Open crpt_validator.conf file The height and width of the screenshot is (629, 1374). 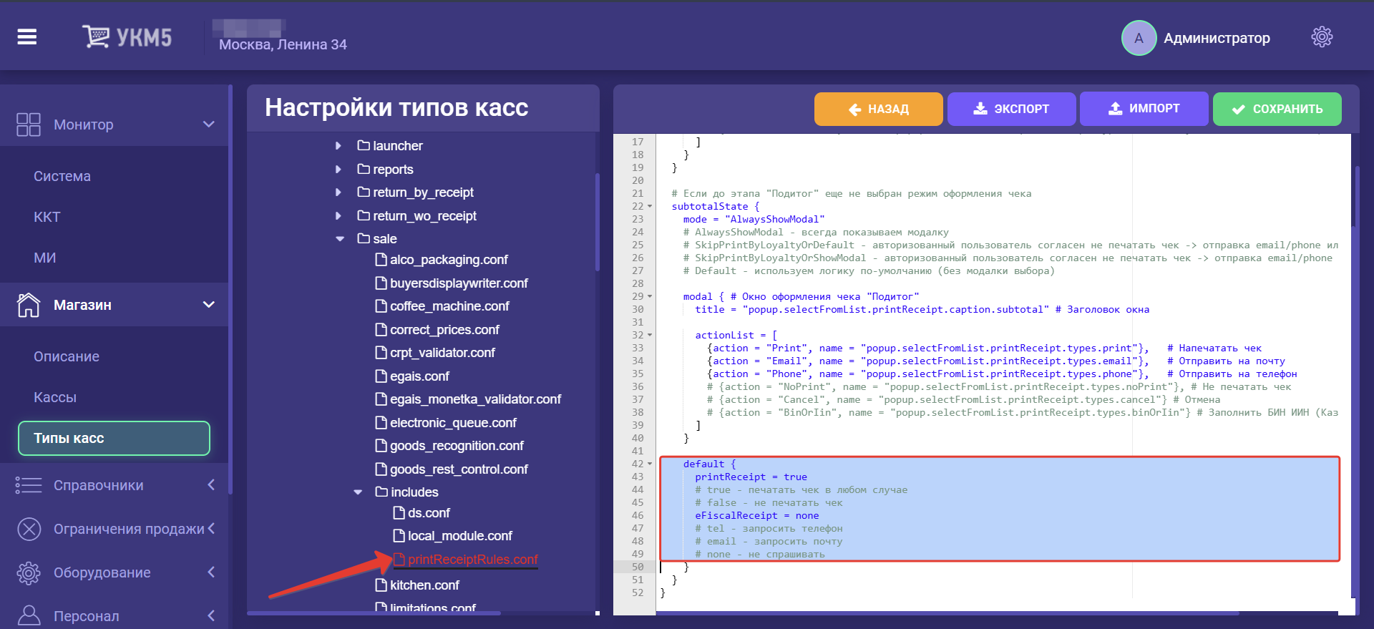tap(442, 353)
